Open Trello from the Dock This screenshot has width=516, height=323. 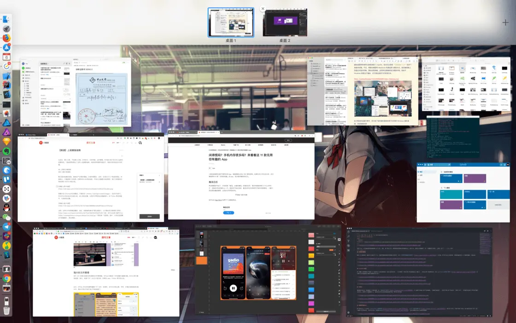coord(6,179)
